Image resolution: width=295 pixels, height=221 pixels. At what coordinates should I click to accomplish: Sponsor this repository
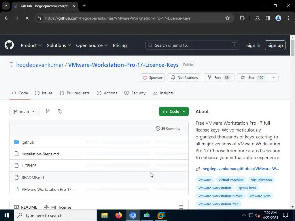click(x=152, y=78)
